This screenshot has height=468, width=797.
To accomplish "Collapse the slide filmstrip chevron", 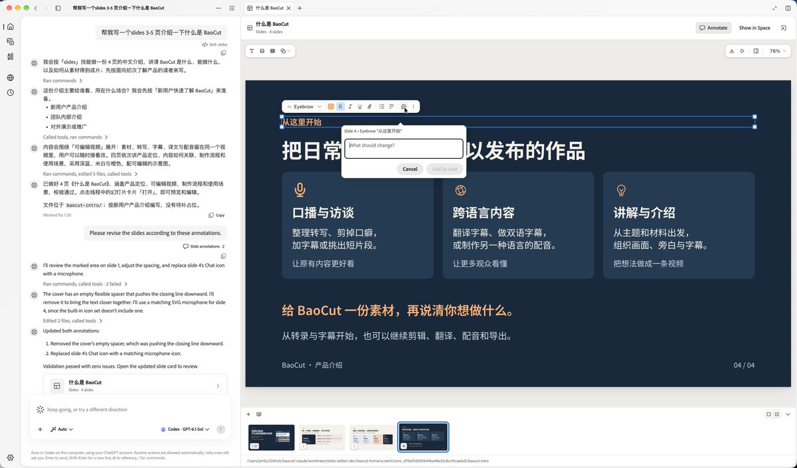I will (x=788, y=414).
